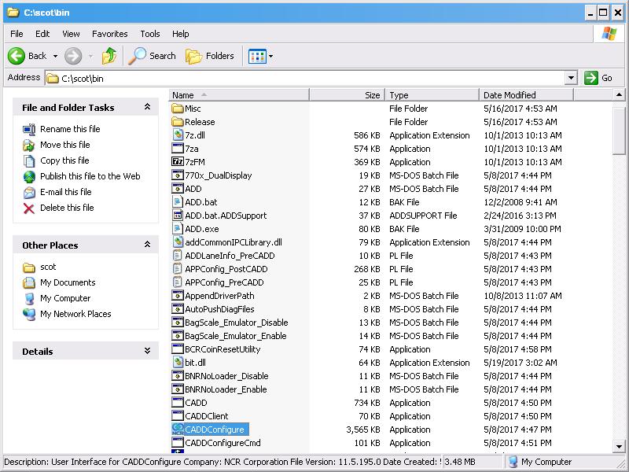The width and height of the screenshot is (629, 472).
Task: Open the Address bar dropdown
Action: (571, 78)
